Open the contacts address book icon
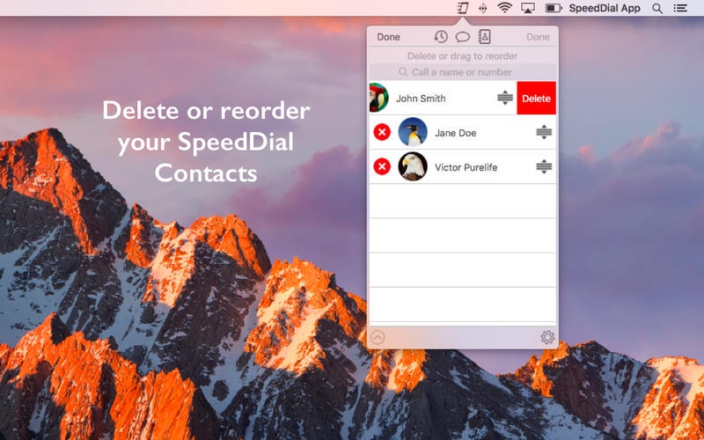 pos(485,37)
